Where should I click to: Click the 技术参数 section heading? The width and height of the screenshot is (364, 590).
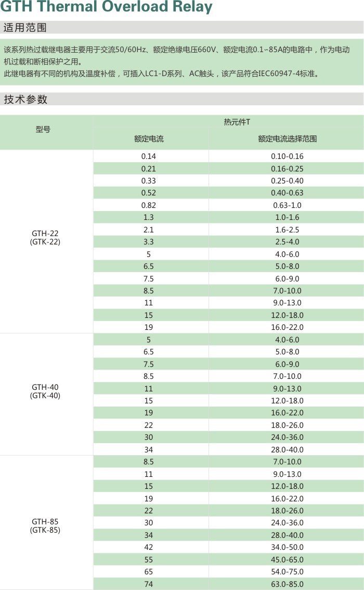pos(25,99)
